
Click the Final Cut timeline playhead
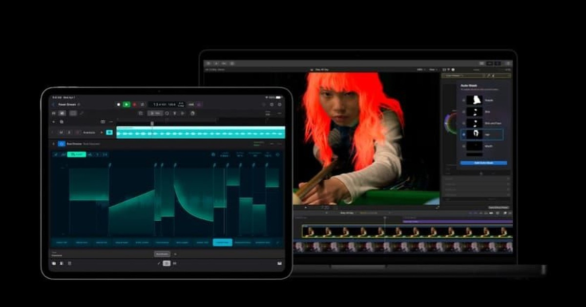pos(385,218)
